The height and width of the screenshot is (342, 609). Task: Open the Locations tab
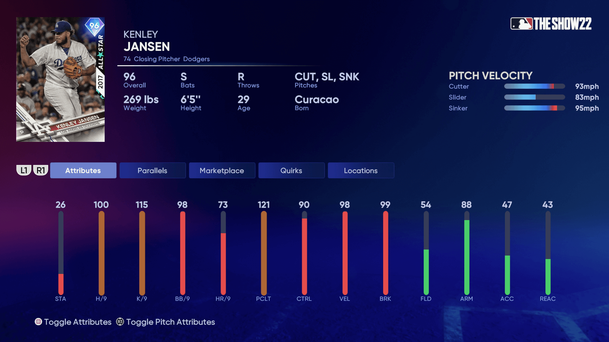click(361, 170)
